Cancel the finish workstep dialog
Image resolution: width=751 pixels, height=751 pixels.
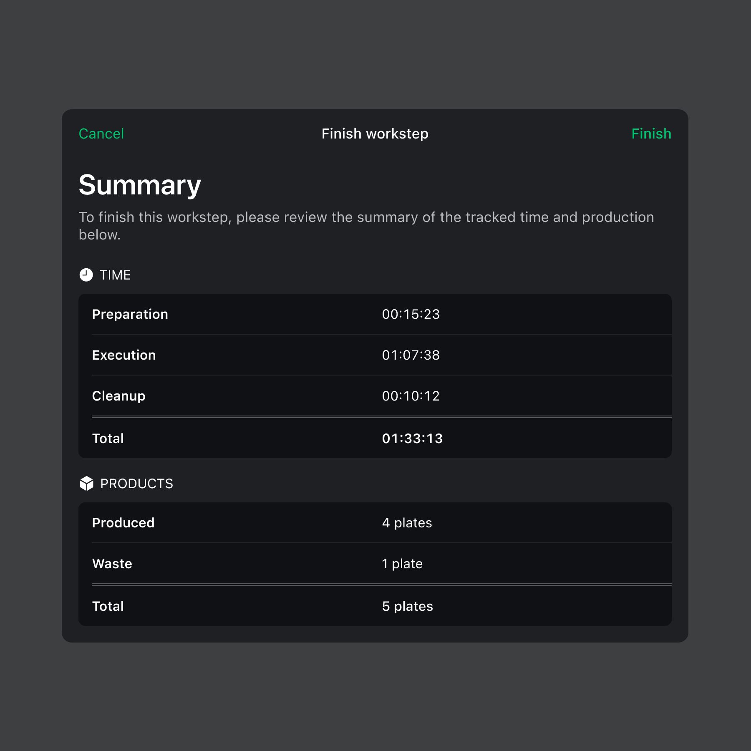[101, 134]
